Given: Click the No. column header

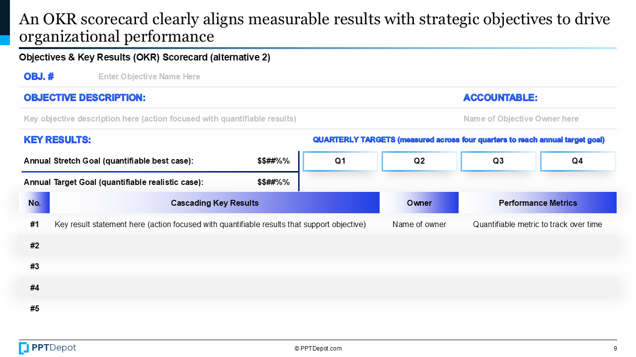Looking at the screenshot, I should pos(34,203).
